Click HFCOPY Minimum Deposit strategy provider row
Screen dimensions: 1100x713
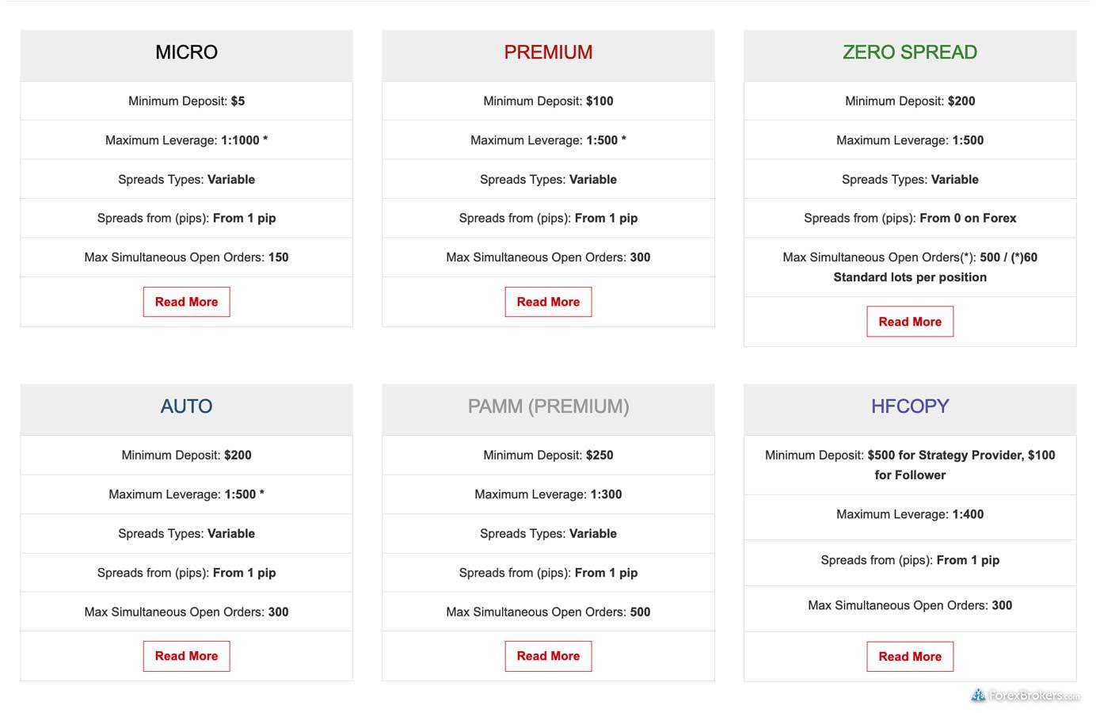pyautogui.click(x=910, y=465)
